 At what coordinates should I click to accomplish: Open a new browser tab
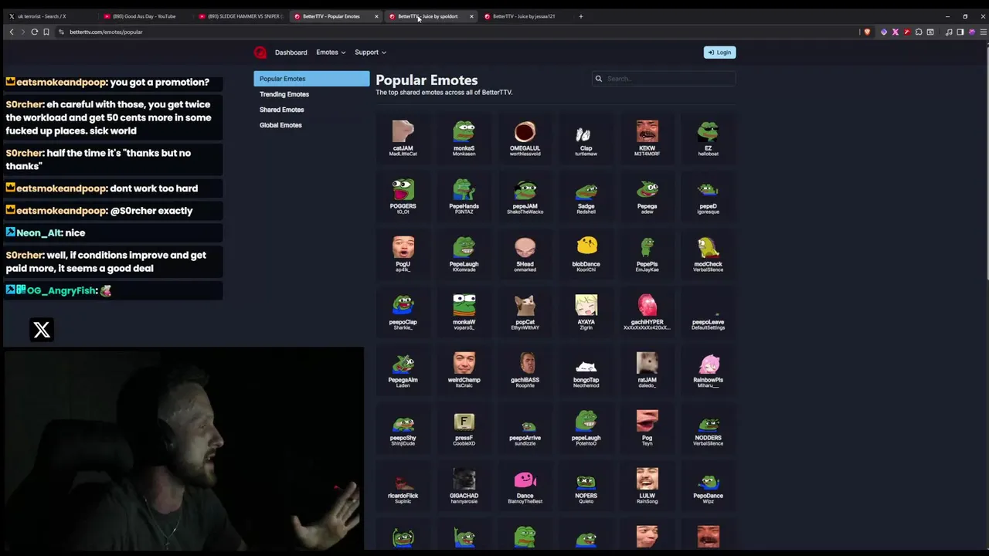(x=581, y=16)
